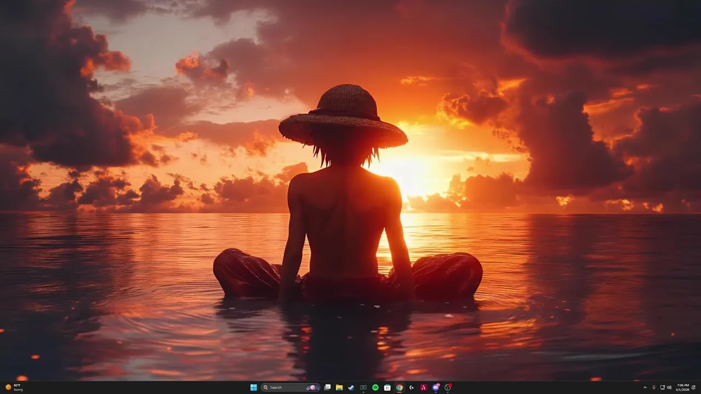Open Logitech G HUB icon
The width and height of the screenshot is (701, 394).
pyautogui.click(x=411, y=387)
